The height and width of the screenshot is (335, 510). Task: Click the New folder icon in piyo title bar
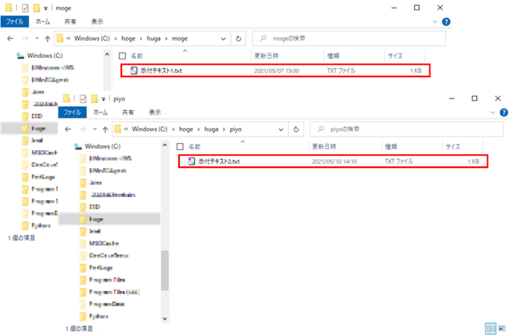tap(94, 98)
